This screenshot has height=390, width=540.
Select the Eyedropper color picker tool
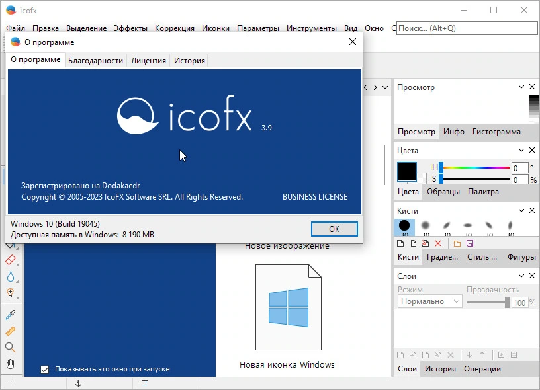(11, 315)
